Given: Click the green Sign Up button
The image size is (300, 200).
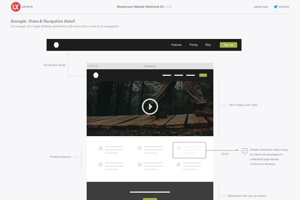Looking at the screenshot, I should 228,44.
